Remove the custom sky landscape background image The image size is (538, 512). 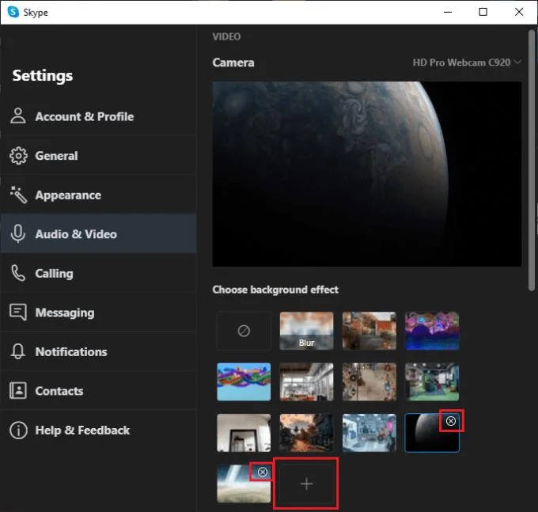coord(263,472)
